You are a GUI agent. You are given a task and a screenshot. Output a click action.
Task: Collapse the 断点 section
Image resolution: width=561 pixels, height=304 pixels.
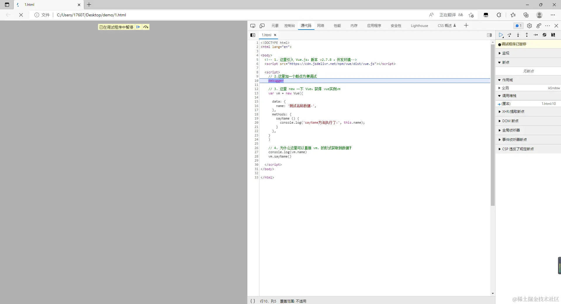point(528,63)
